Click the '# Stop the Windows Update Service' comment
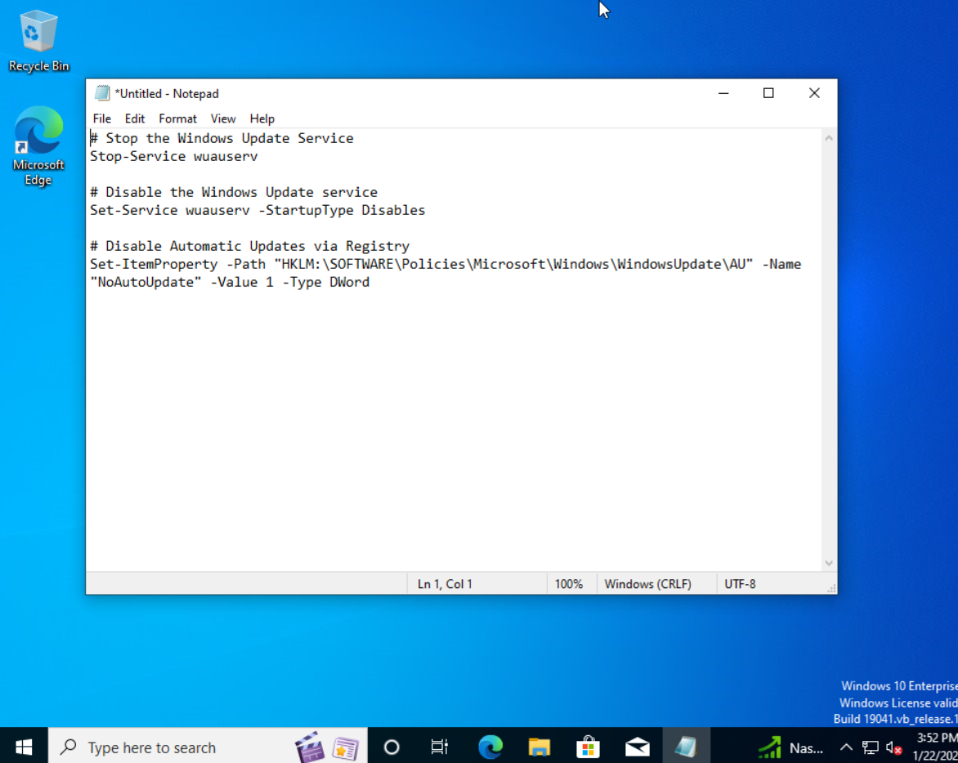This screenshot has height=763, width=958. [x=222, y=139]
